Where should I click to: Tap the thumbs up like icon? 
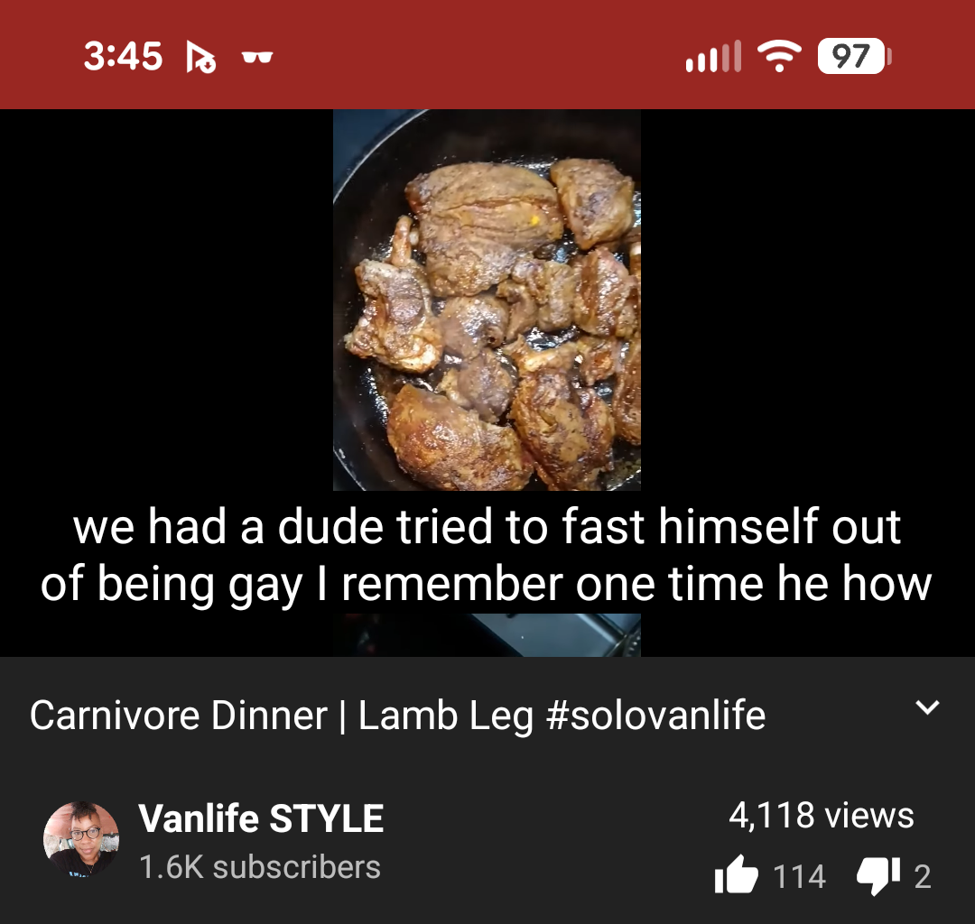[737, 875]
